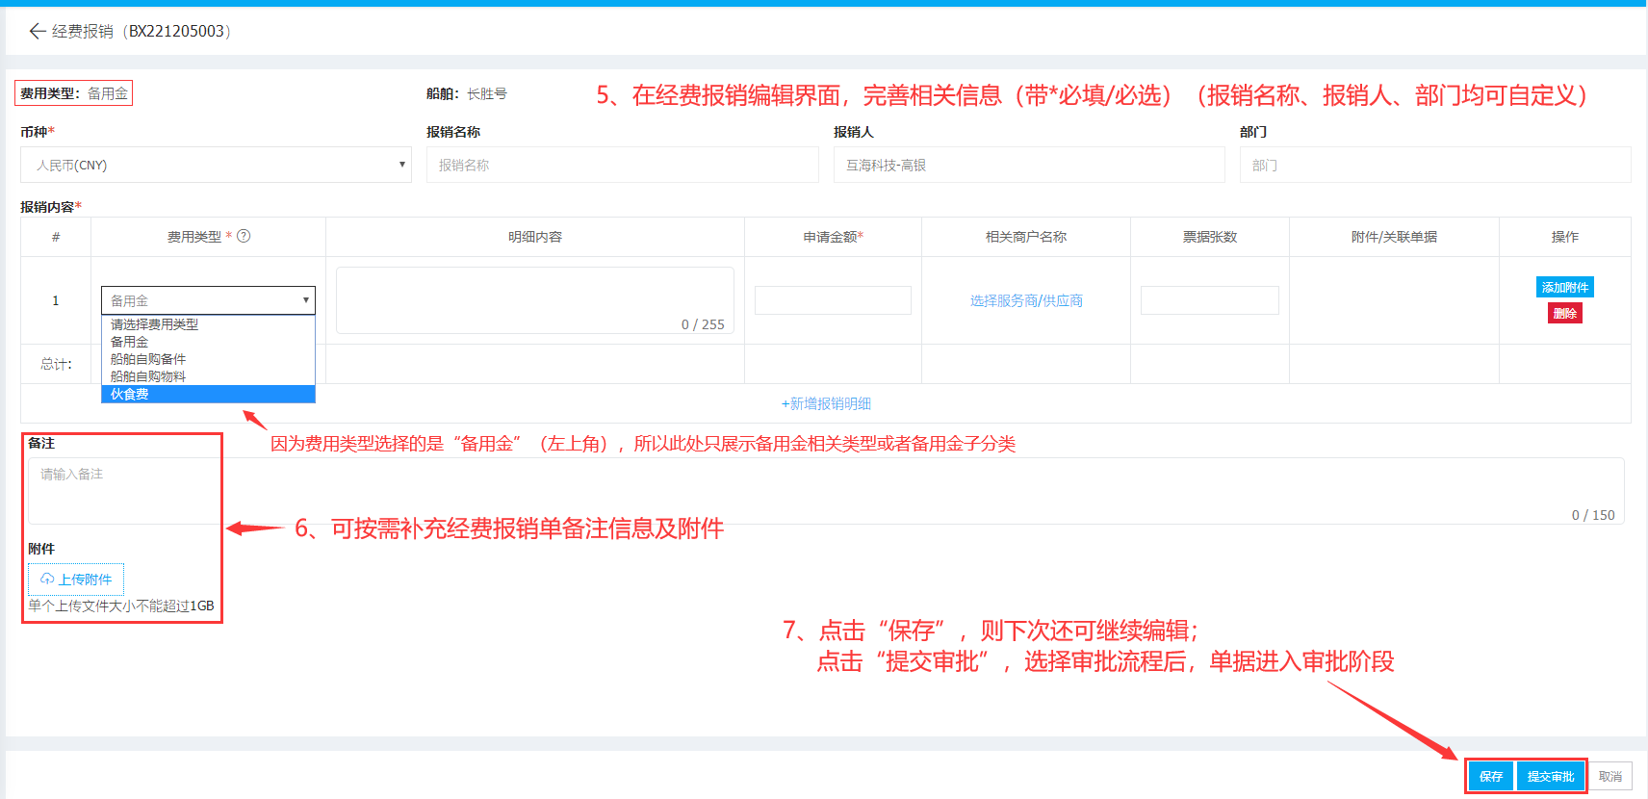Click the 单个上传文件大小不能超过1GB note
Viewport: 1648px width, 799px height.
pos(121,606)
